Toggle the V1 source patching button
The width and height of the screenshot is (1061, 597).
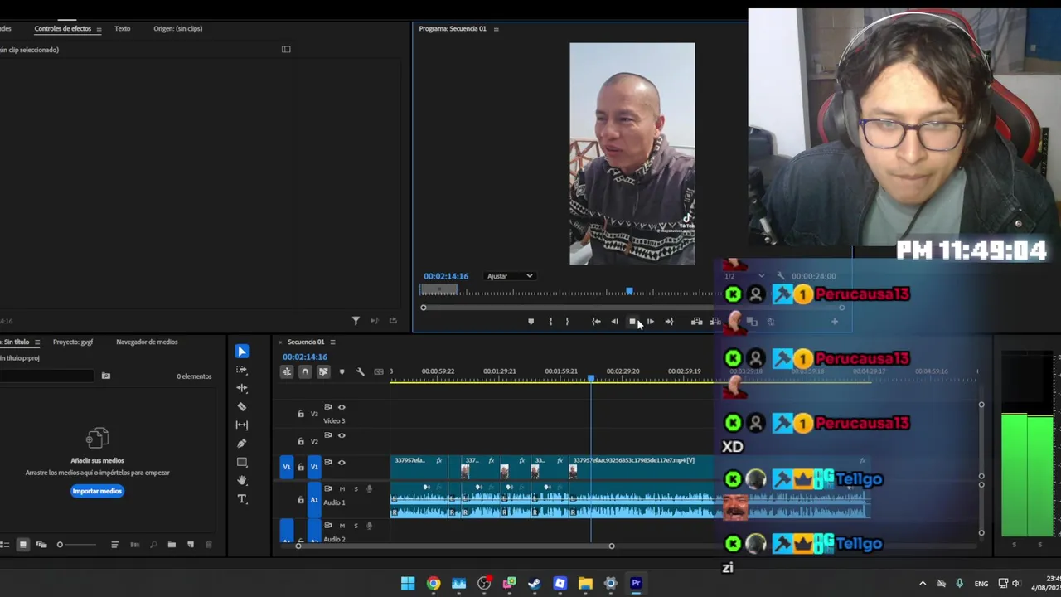pos(287,467)
